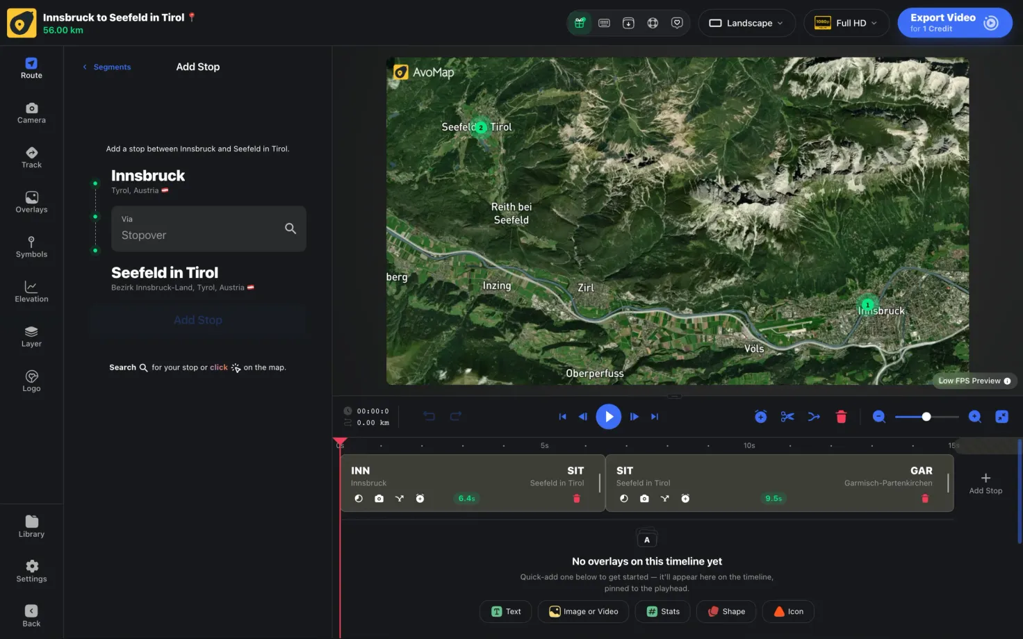
Task: Open the Overlays sidebar panel
Action: (x=31, y=202)
